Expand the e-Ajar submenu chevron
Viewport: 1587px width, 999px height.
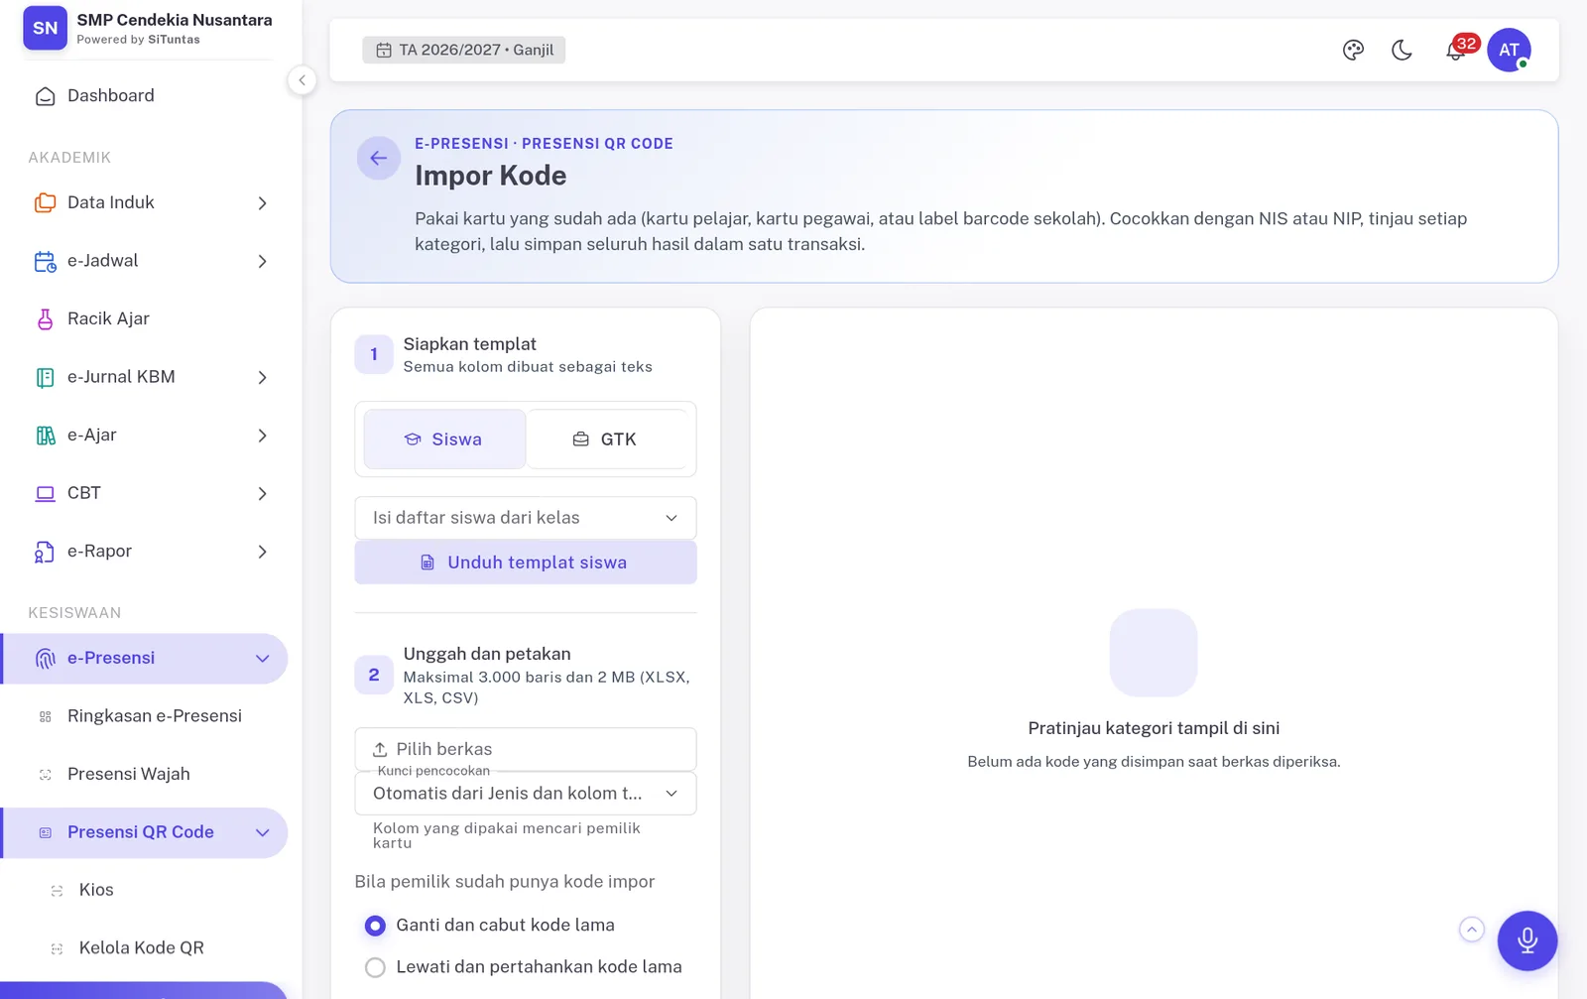click(263, 436)
